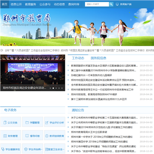
Task: Click the date 2018-12-29
Action: [x=146, y=146]
